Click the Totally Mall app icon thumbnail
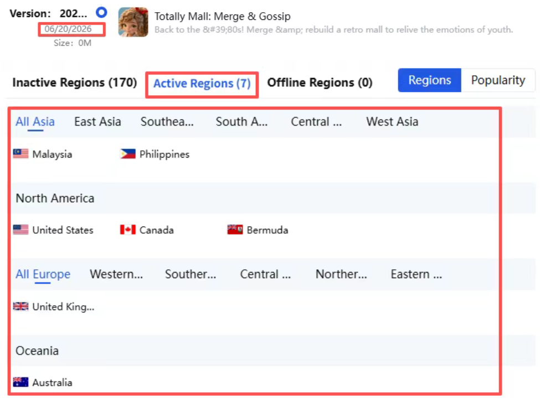Image resolution: width=540 pixels, height=403 pixels. click(133, 22)
